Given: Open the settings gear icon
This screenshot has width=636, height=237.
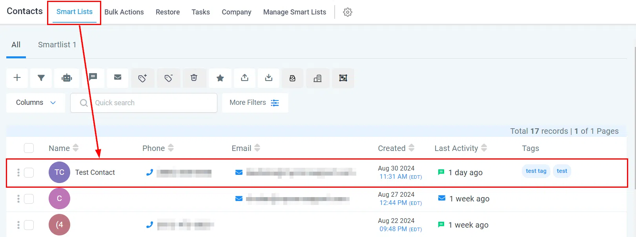Looking at the screenshot, I should click(x=348, y=12).
